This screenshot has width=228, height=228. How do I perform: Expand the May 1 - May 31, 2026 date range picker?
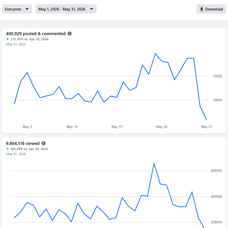(66, 9)
